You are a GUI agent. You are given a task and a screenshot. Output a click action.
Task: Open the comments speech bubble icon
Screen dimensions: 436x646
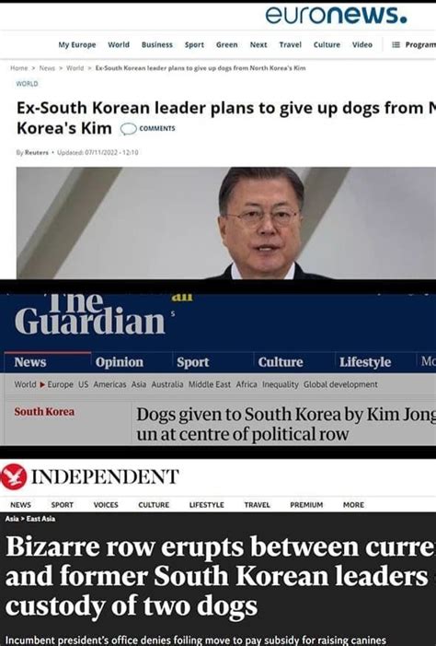tap(128, 129)
